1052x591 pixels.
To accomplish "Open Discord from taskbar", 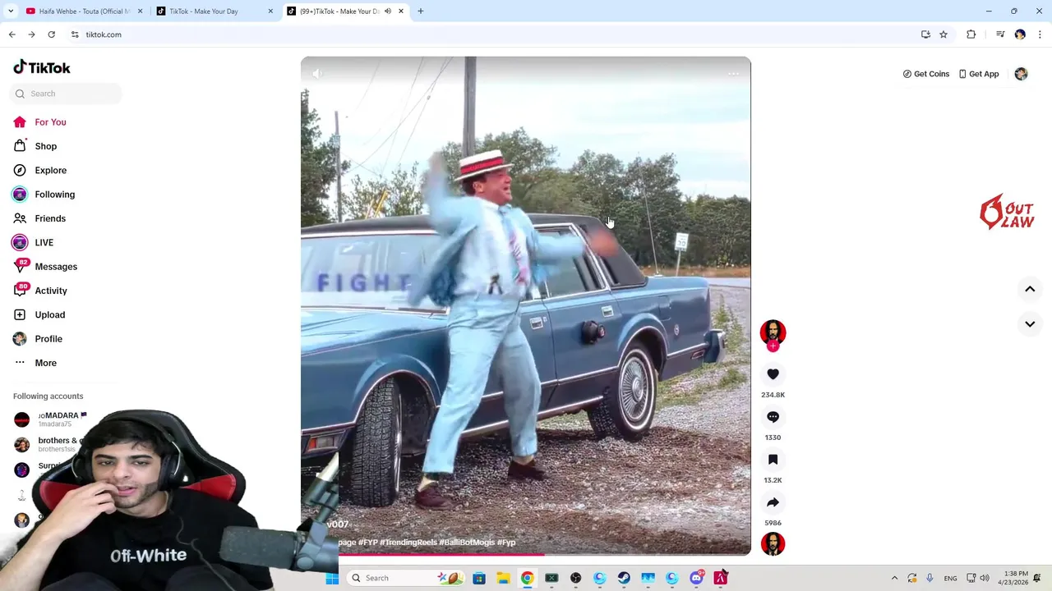I will 697,578.
